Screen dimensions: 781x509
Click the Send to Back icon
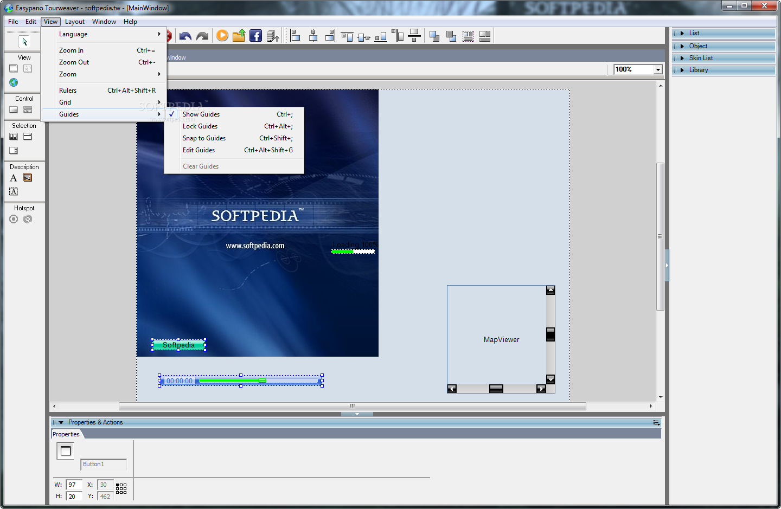point(451,36)
